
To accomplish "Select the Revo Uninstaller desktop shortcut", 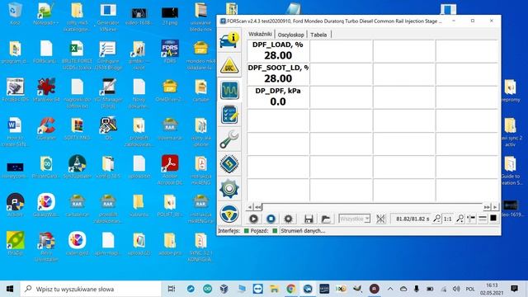I will pos(46,247).
